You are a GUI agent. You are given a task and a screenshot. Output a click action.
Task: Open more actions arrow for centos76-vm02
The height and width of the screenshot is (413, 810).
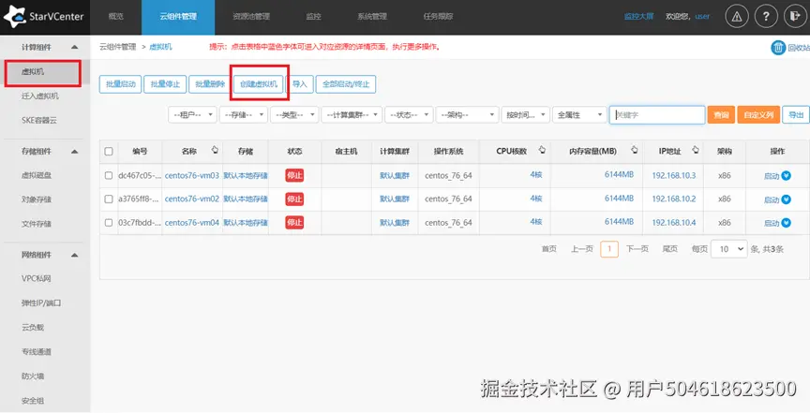pos(787,199)
